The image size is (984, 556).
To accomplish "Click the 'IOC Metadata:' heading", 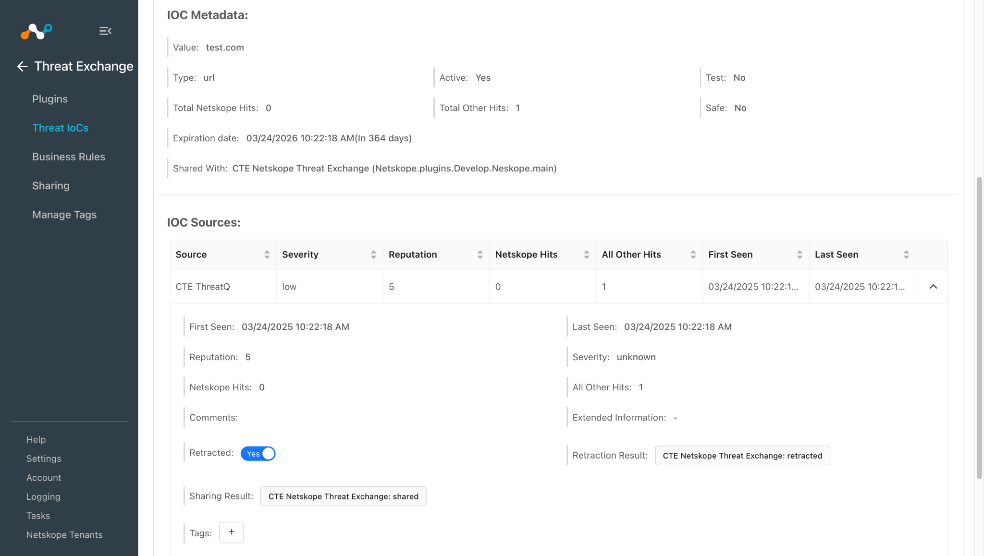I will (x=208, y=15).
